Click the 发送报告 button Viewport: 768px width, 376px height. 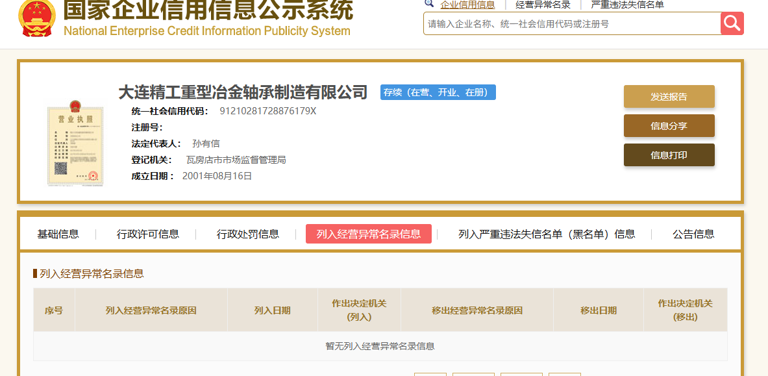click(669, 97)
